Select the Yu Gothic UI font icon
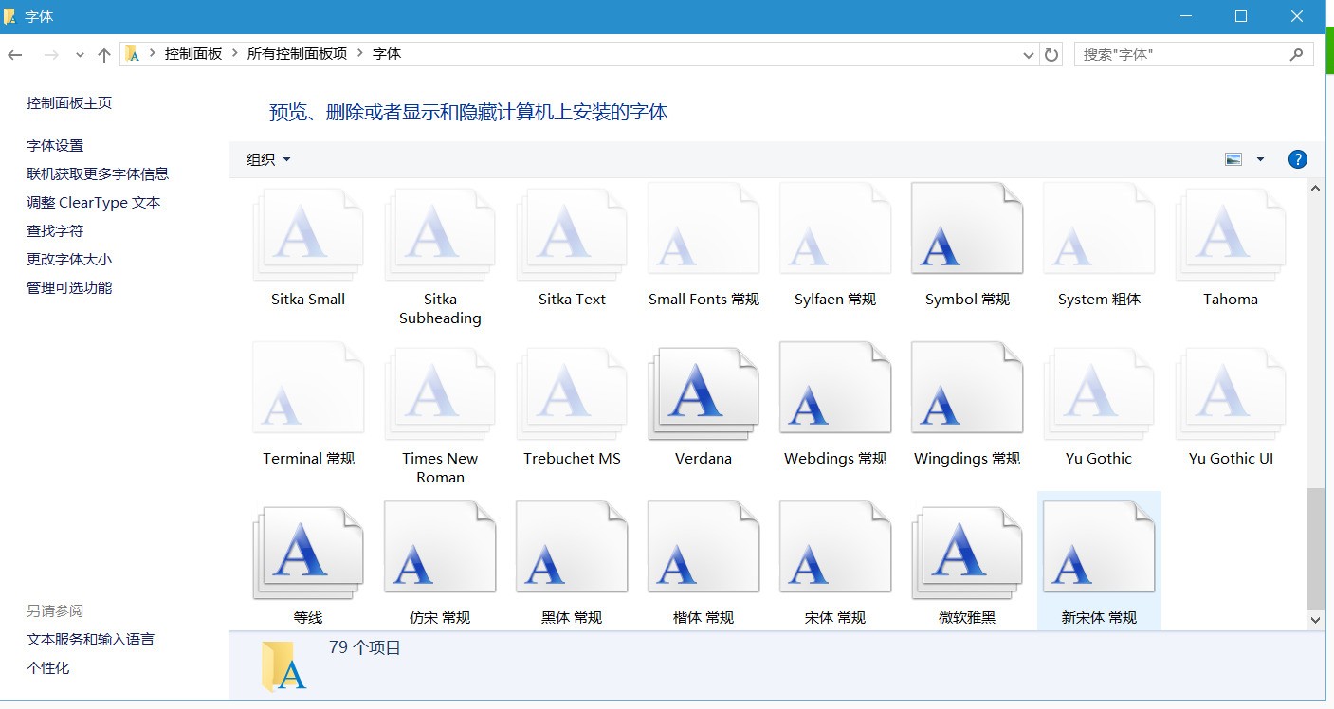Image resolution: width=1334 pixels, height=709 pixels. point(1231,393)
